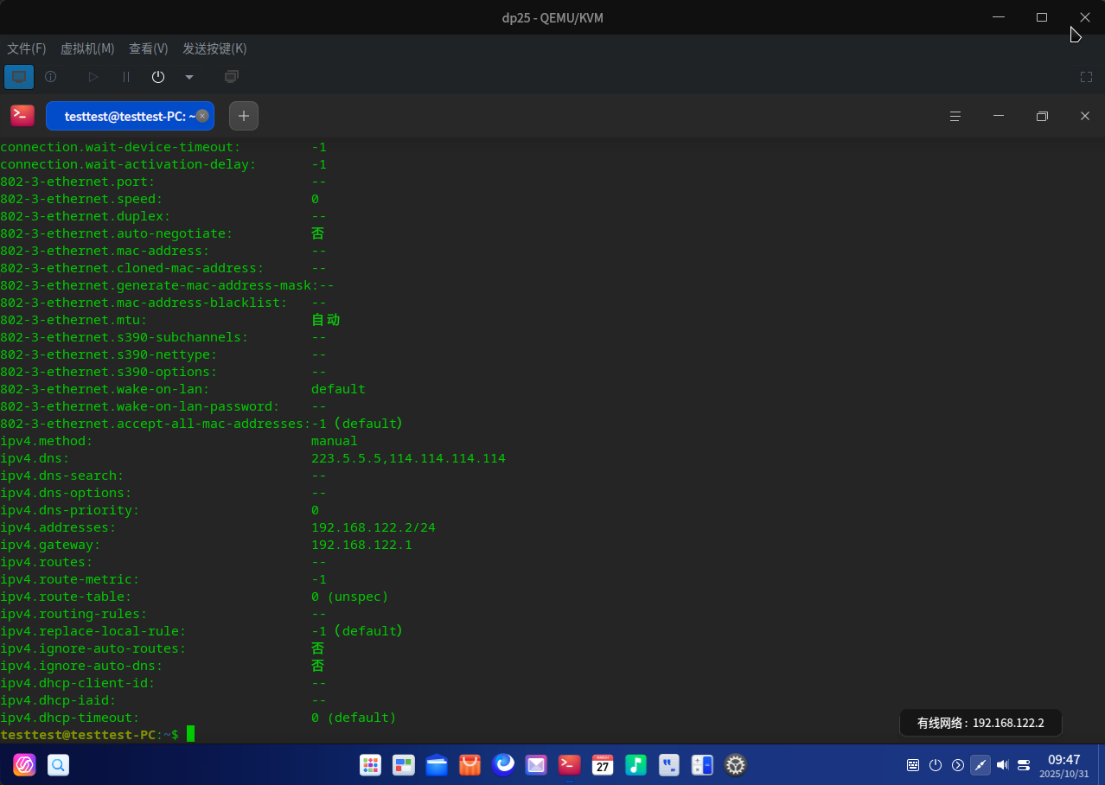
Task: Switch the viewer to fullscreen mode
Action: (1087, 77)
